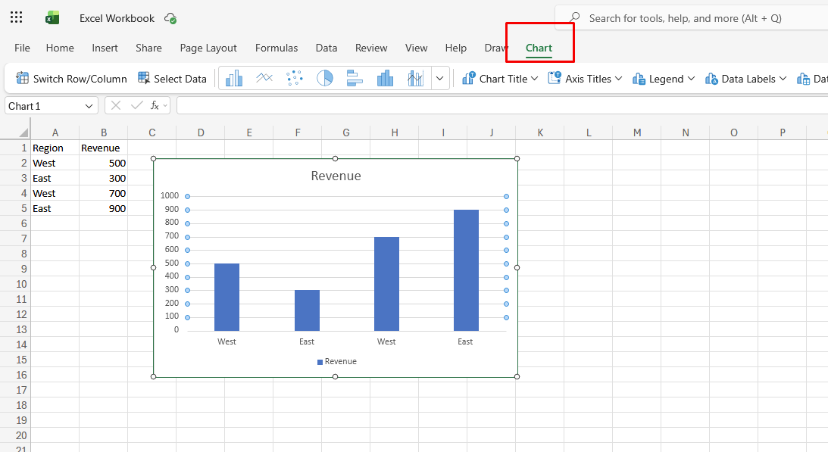Open the Help tab
Image resolution: width=828 pixels, height=452 pixels.
coord(456,48)
